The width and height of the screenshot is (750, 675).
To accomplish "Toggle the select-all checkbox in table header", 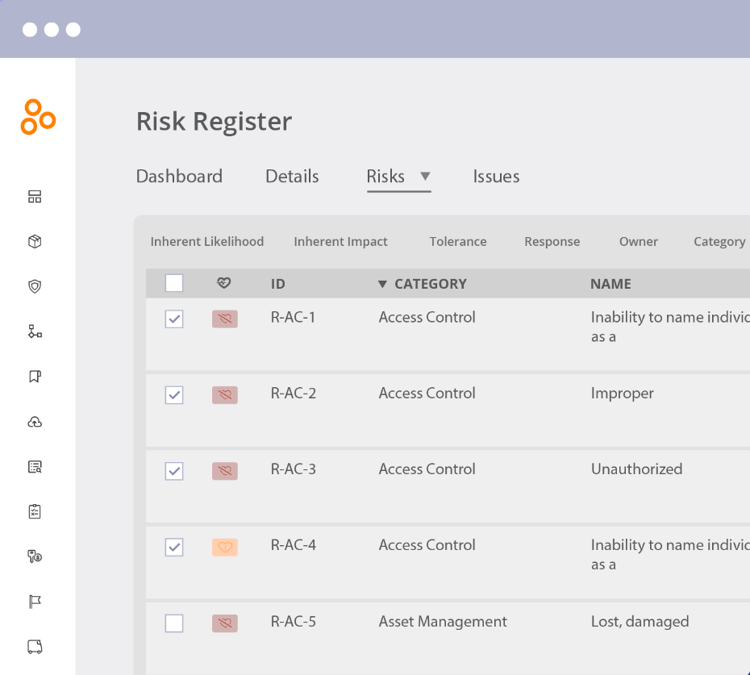I will tap(174, 283).
